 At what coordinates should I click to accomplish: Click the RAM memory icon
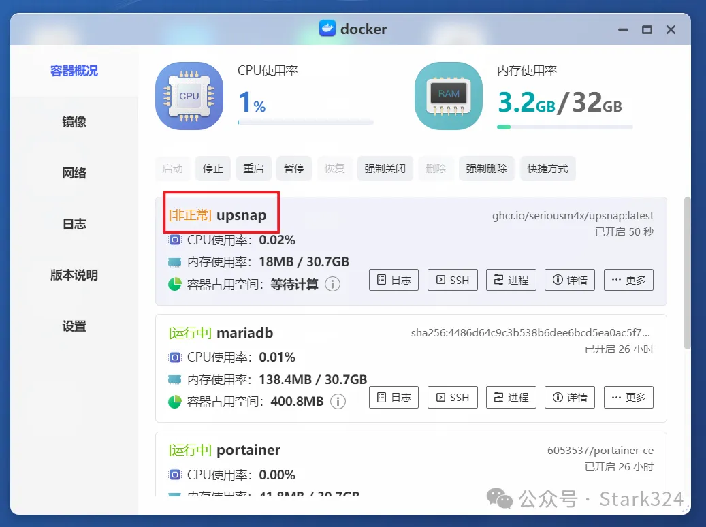click(x=449, y=96)
